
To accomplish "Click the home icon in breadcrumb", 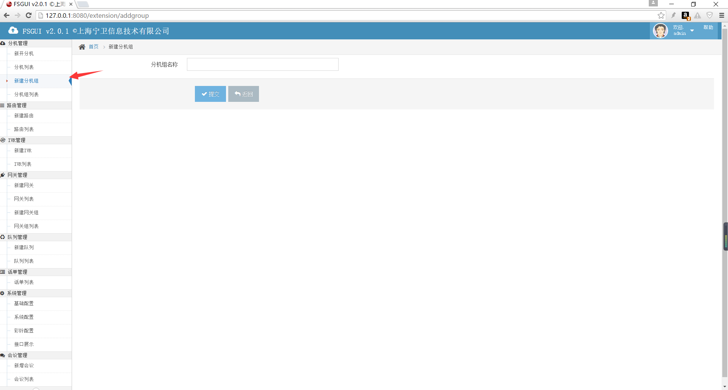I will pyautogui.click(x=82, y=47).
